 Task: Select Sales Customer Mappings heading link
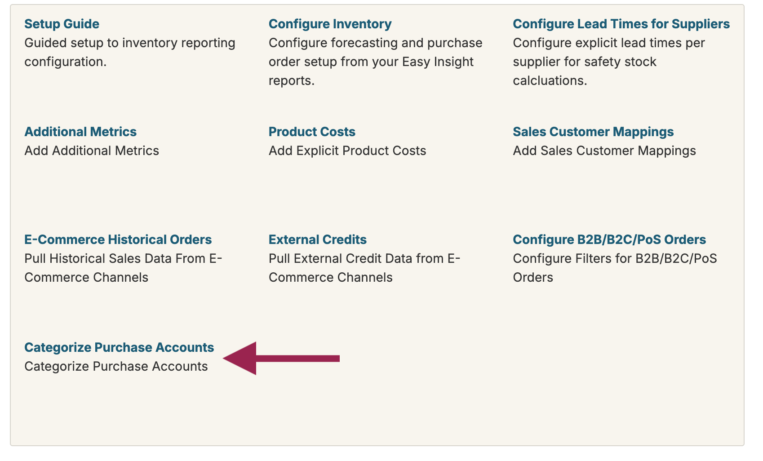[593, 132]
